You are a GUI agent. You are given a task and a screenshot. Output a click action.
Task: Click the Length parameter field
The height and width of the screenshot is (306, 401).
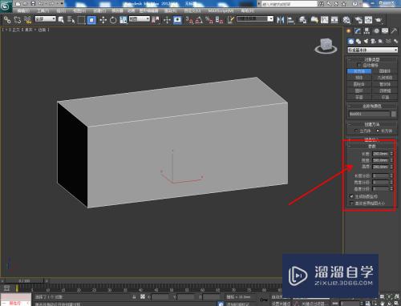click(x=380, y=154)
